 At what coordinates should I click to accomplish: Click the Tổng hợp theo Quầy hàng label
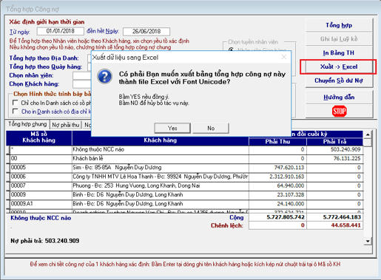tap(45, 66)
